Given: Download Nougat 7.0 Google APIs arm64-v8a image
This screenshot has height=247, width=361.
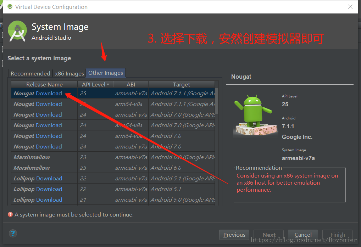Looking at the screenshot, I should point(49,125).
